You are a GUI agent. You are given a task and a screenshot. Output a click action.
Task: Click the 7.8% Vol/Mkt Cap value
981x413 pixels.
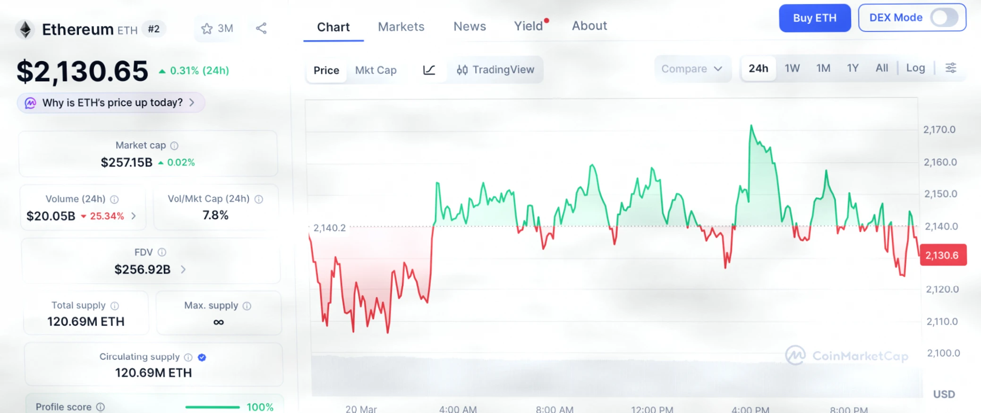pos(215,215)
